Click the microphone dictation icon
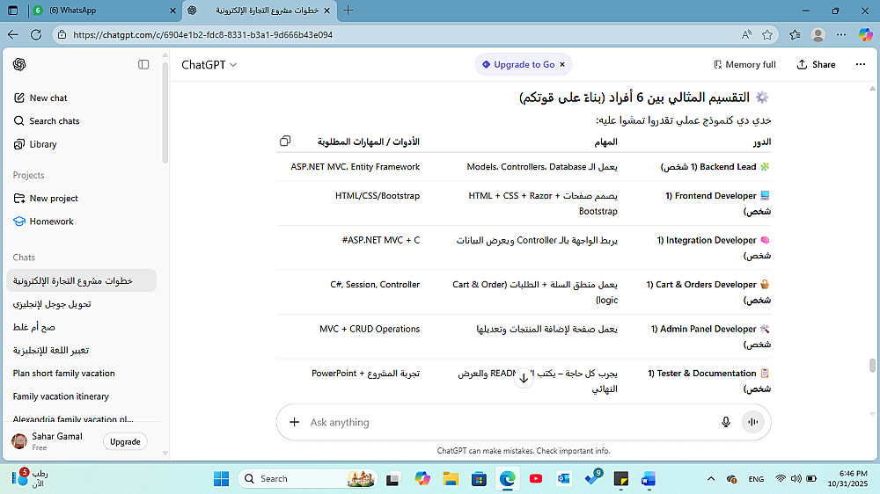 [x=726, y=422]
